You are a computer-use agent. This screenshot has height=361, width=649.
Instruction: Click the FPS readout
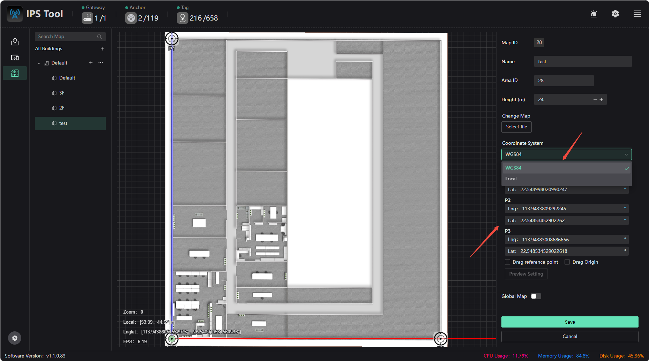coord(135,341)
